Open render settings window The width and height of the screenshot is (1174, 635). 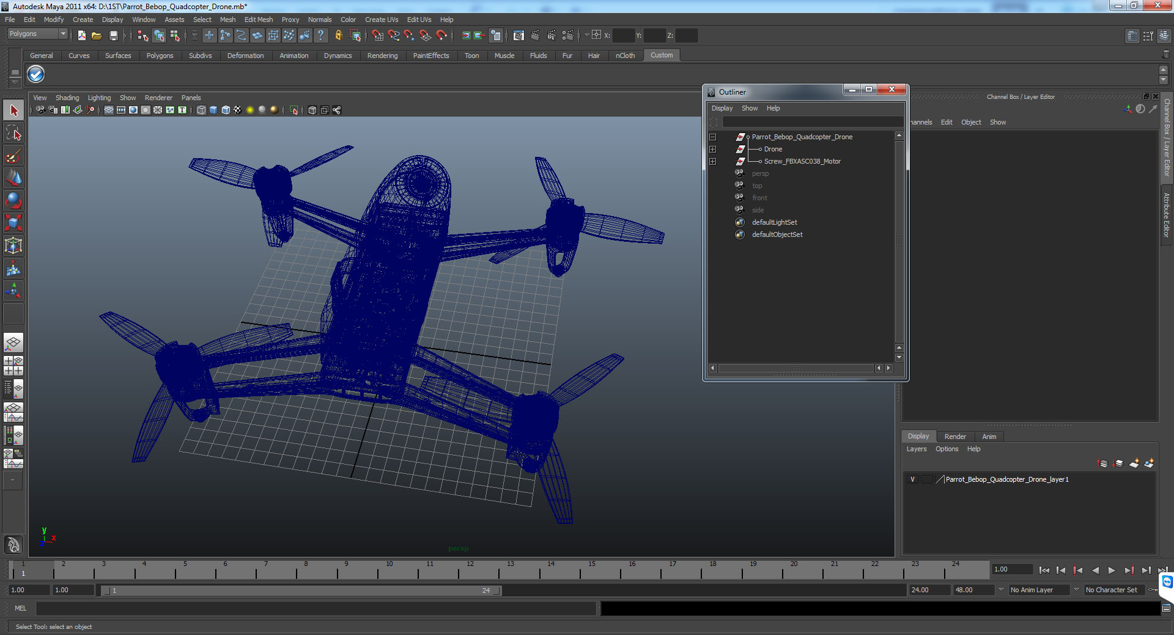(x=568, y=35)
